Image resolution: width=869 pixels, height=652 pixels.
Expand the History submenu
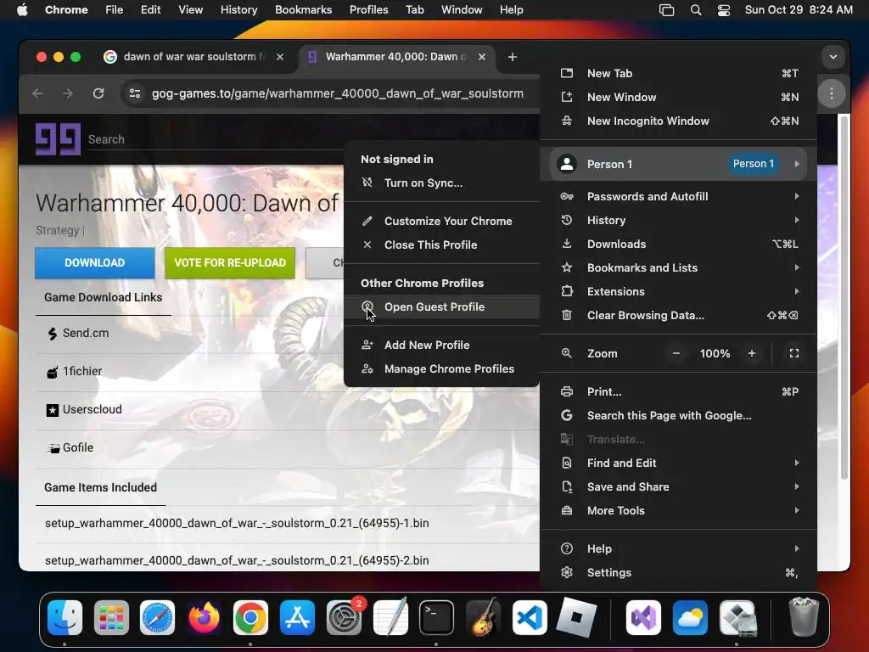[x=679, y=220]
